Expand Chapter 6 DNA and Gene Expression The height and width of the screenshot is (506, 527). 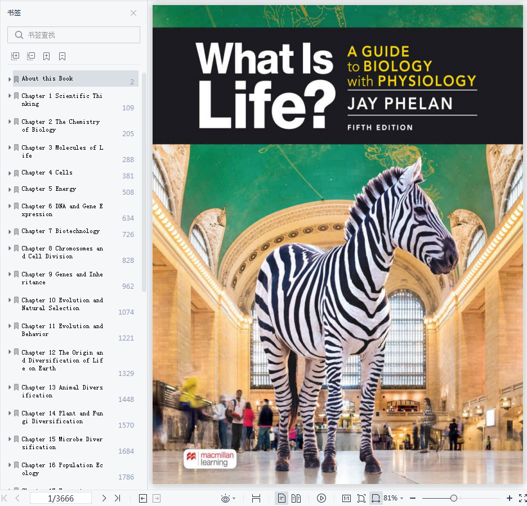(10, 206)
